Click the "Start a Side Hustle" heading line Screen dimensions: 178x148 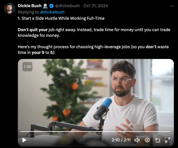61,18
